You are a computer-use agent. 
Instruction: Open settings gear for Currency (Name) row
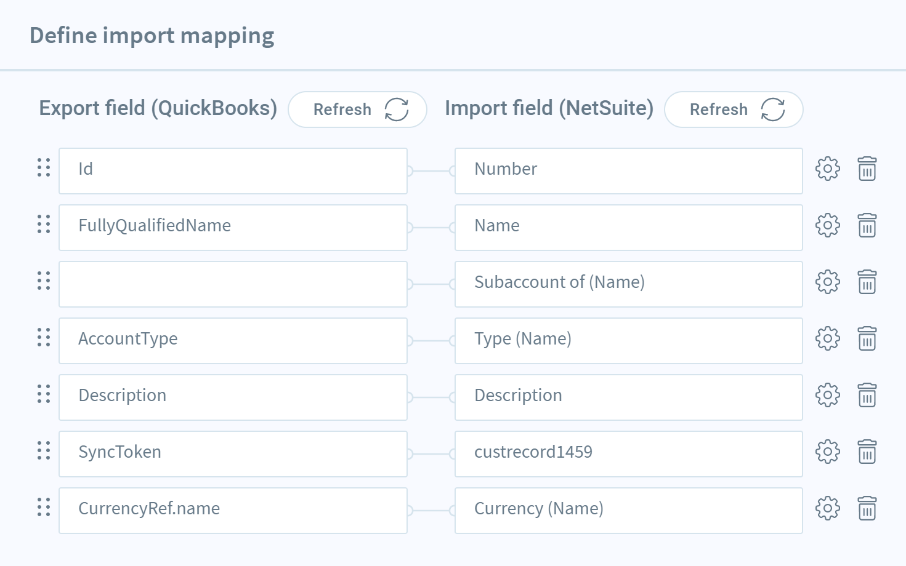pos(827,508)
